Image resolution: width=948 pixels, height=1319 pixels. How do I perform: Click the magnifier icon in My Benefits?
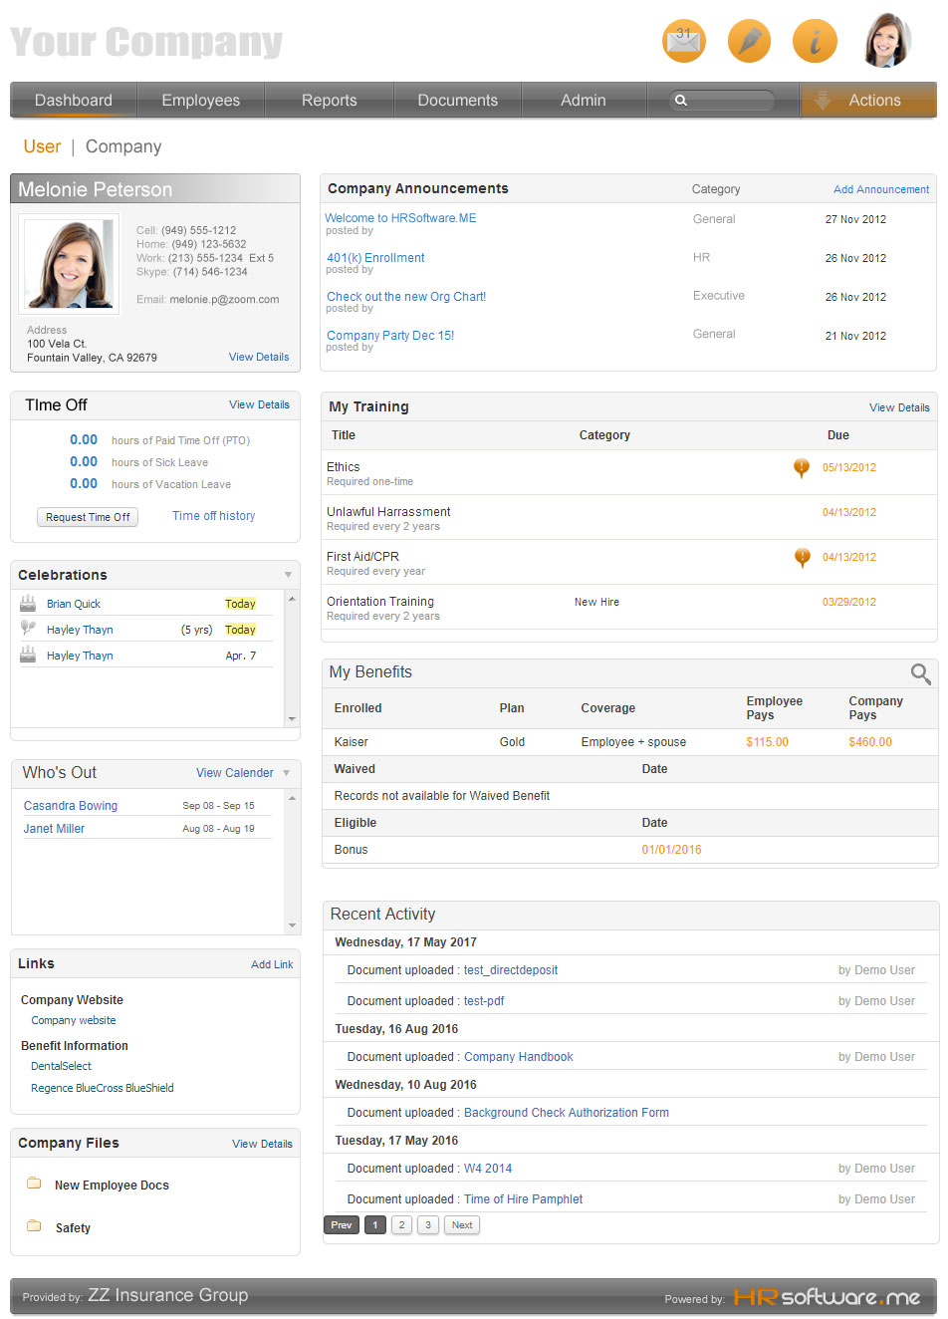[921, 674]
